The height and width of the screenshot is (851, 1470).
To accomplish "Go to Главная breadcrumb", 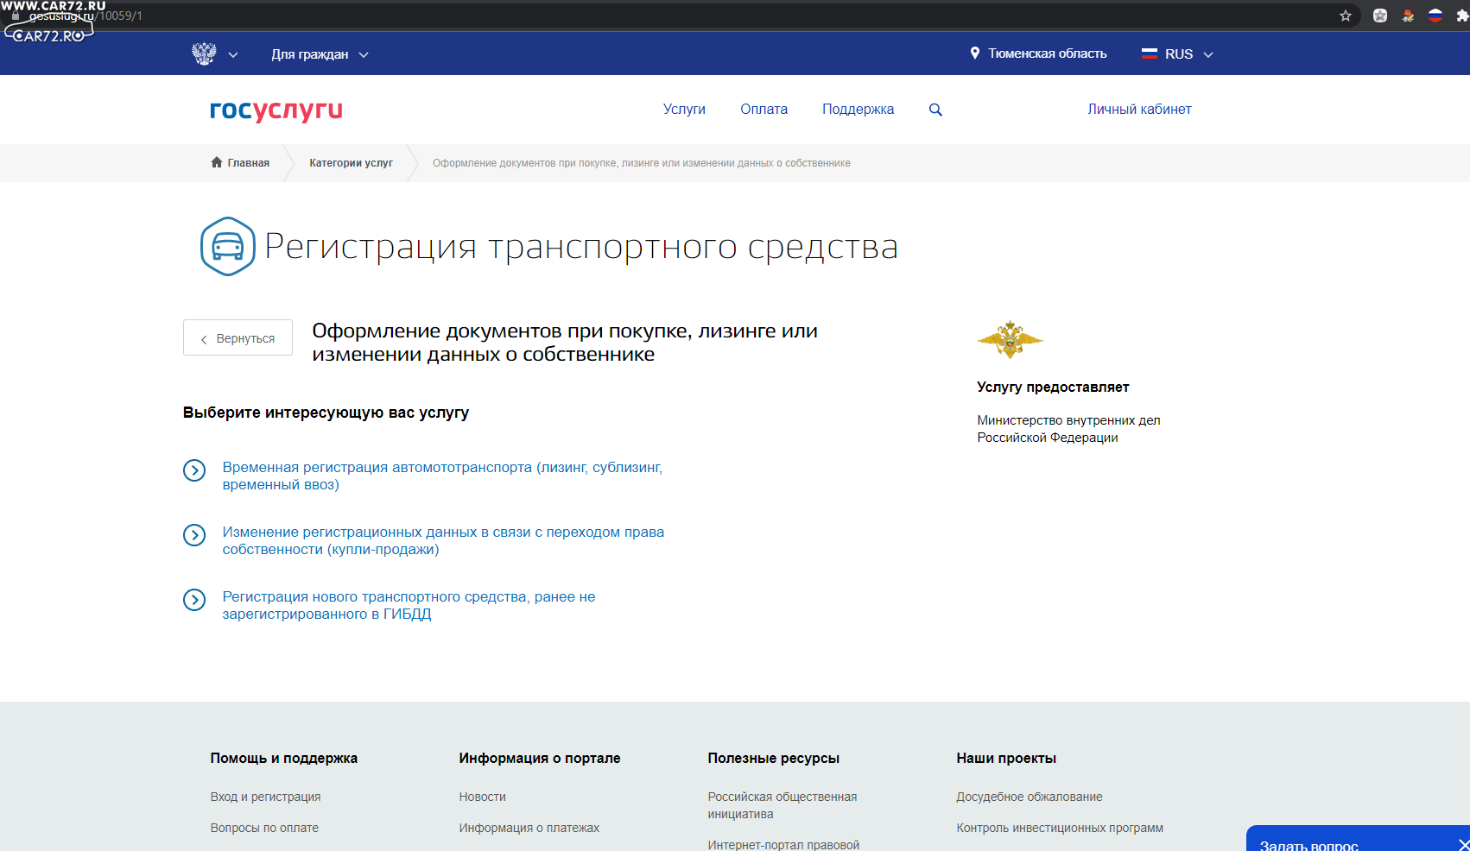I will (249, 163).
